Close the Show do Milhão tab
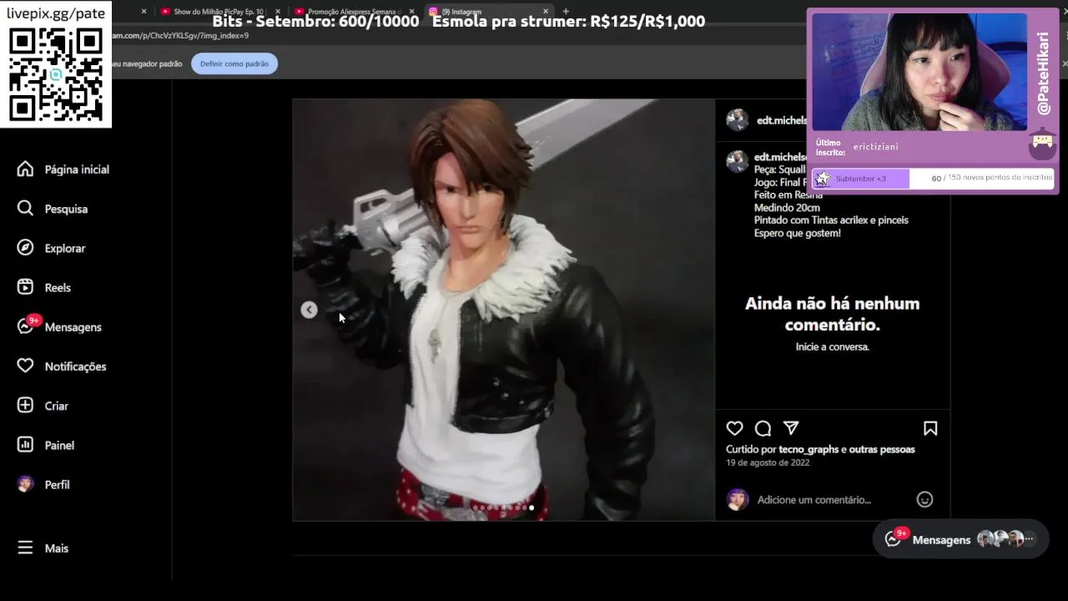Image resolution: width=1068 pixels, height=601 pixels. coord(278,12)
